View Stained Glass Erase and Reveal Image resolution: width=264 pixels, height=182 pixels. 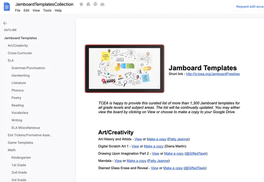[155, 168]
